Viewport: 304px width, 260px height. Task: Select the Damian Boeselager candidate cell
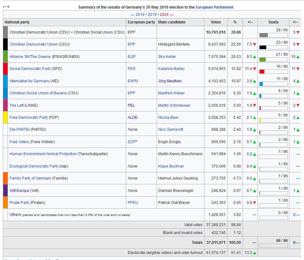click(x=180, y=191)
